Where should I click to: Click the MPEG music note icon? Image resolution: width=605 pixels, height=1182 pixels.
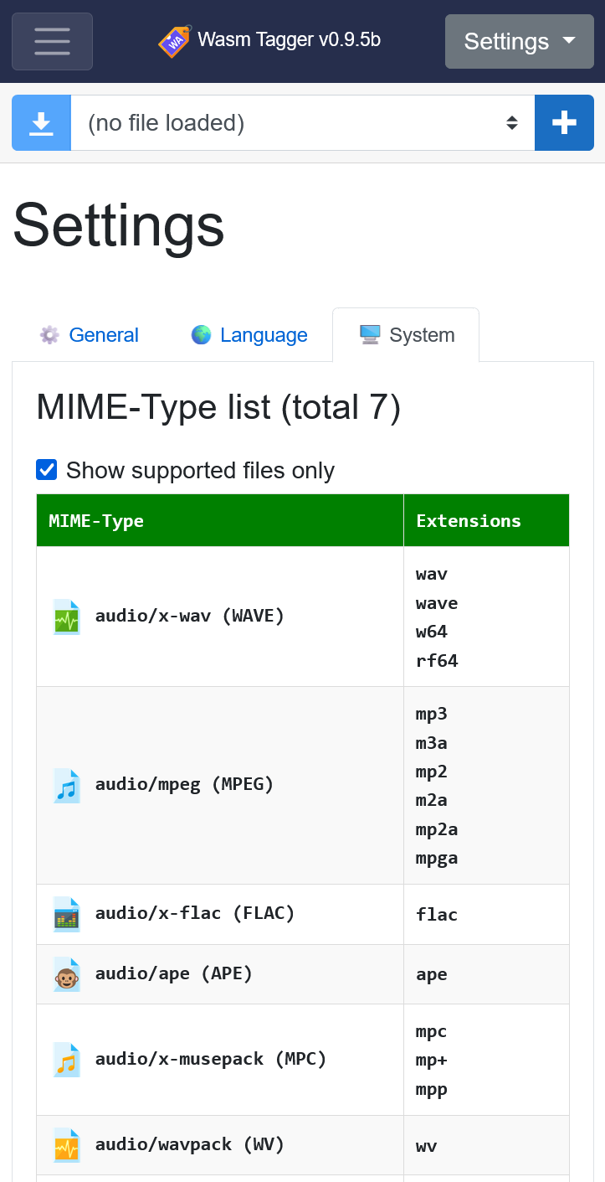pos(66,785)
